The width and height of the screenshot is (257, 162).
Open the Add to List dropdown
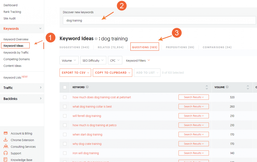pos(147,72)
